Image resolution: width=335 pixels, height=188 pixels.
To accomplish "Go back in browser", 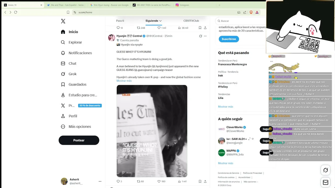I will pyautogui.click(x=5, y=12).
